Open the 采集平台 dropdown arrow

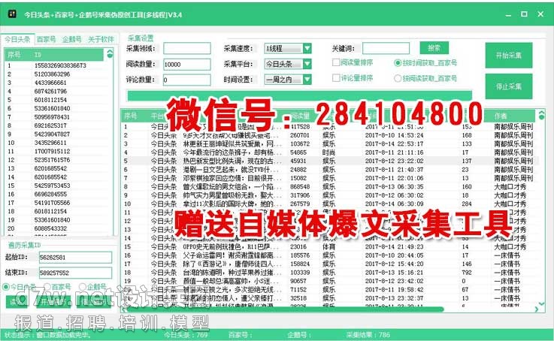tap(307, 64)
